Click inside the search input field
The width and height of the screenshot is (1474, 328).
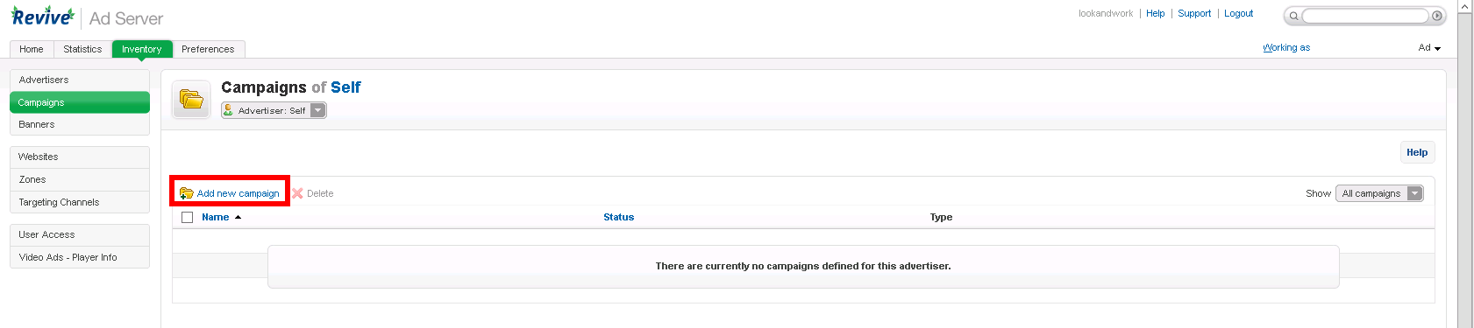(x=1365, y=16)
